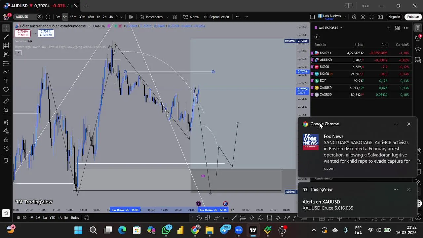Select the 1D date range
The height and width of the screenshot is (238, 423).
pyautogui.click(x=18, y=218)
